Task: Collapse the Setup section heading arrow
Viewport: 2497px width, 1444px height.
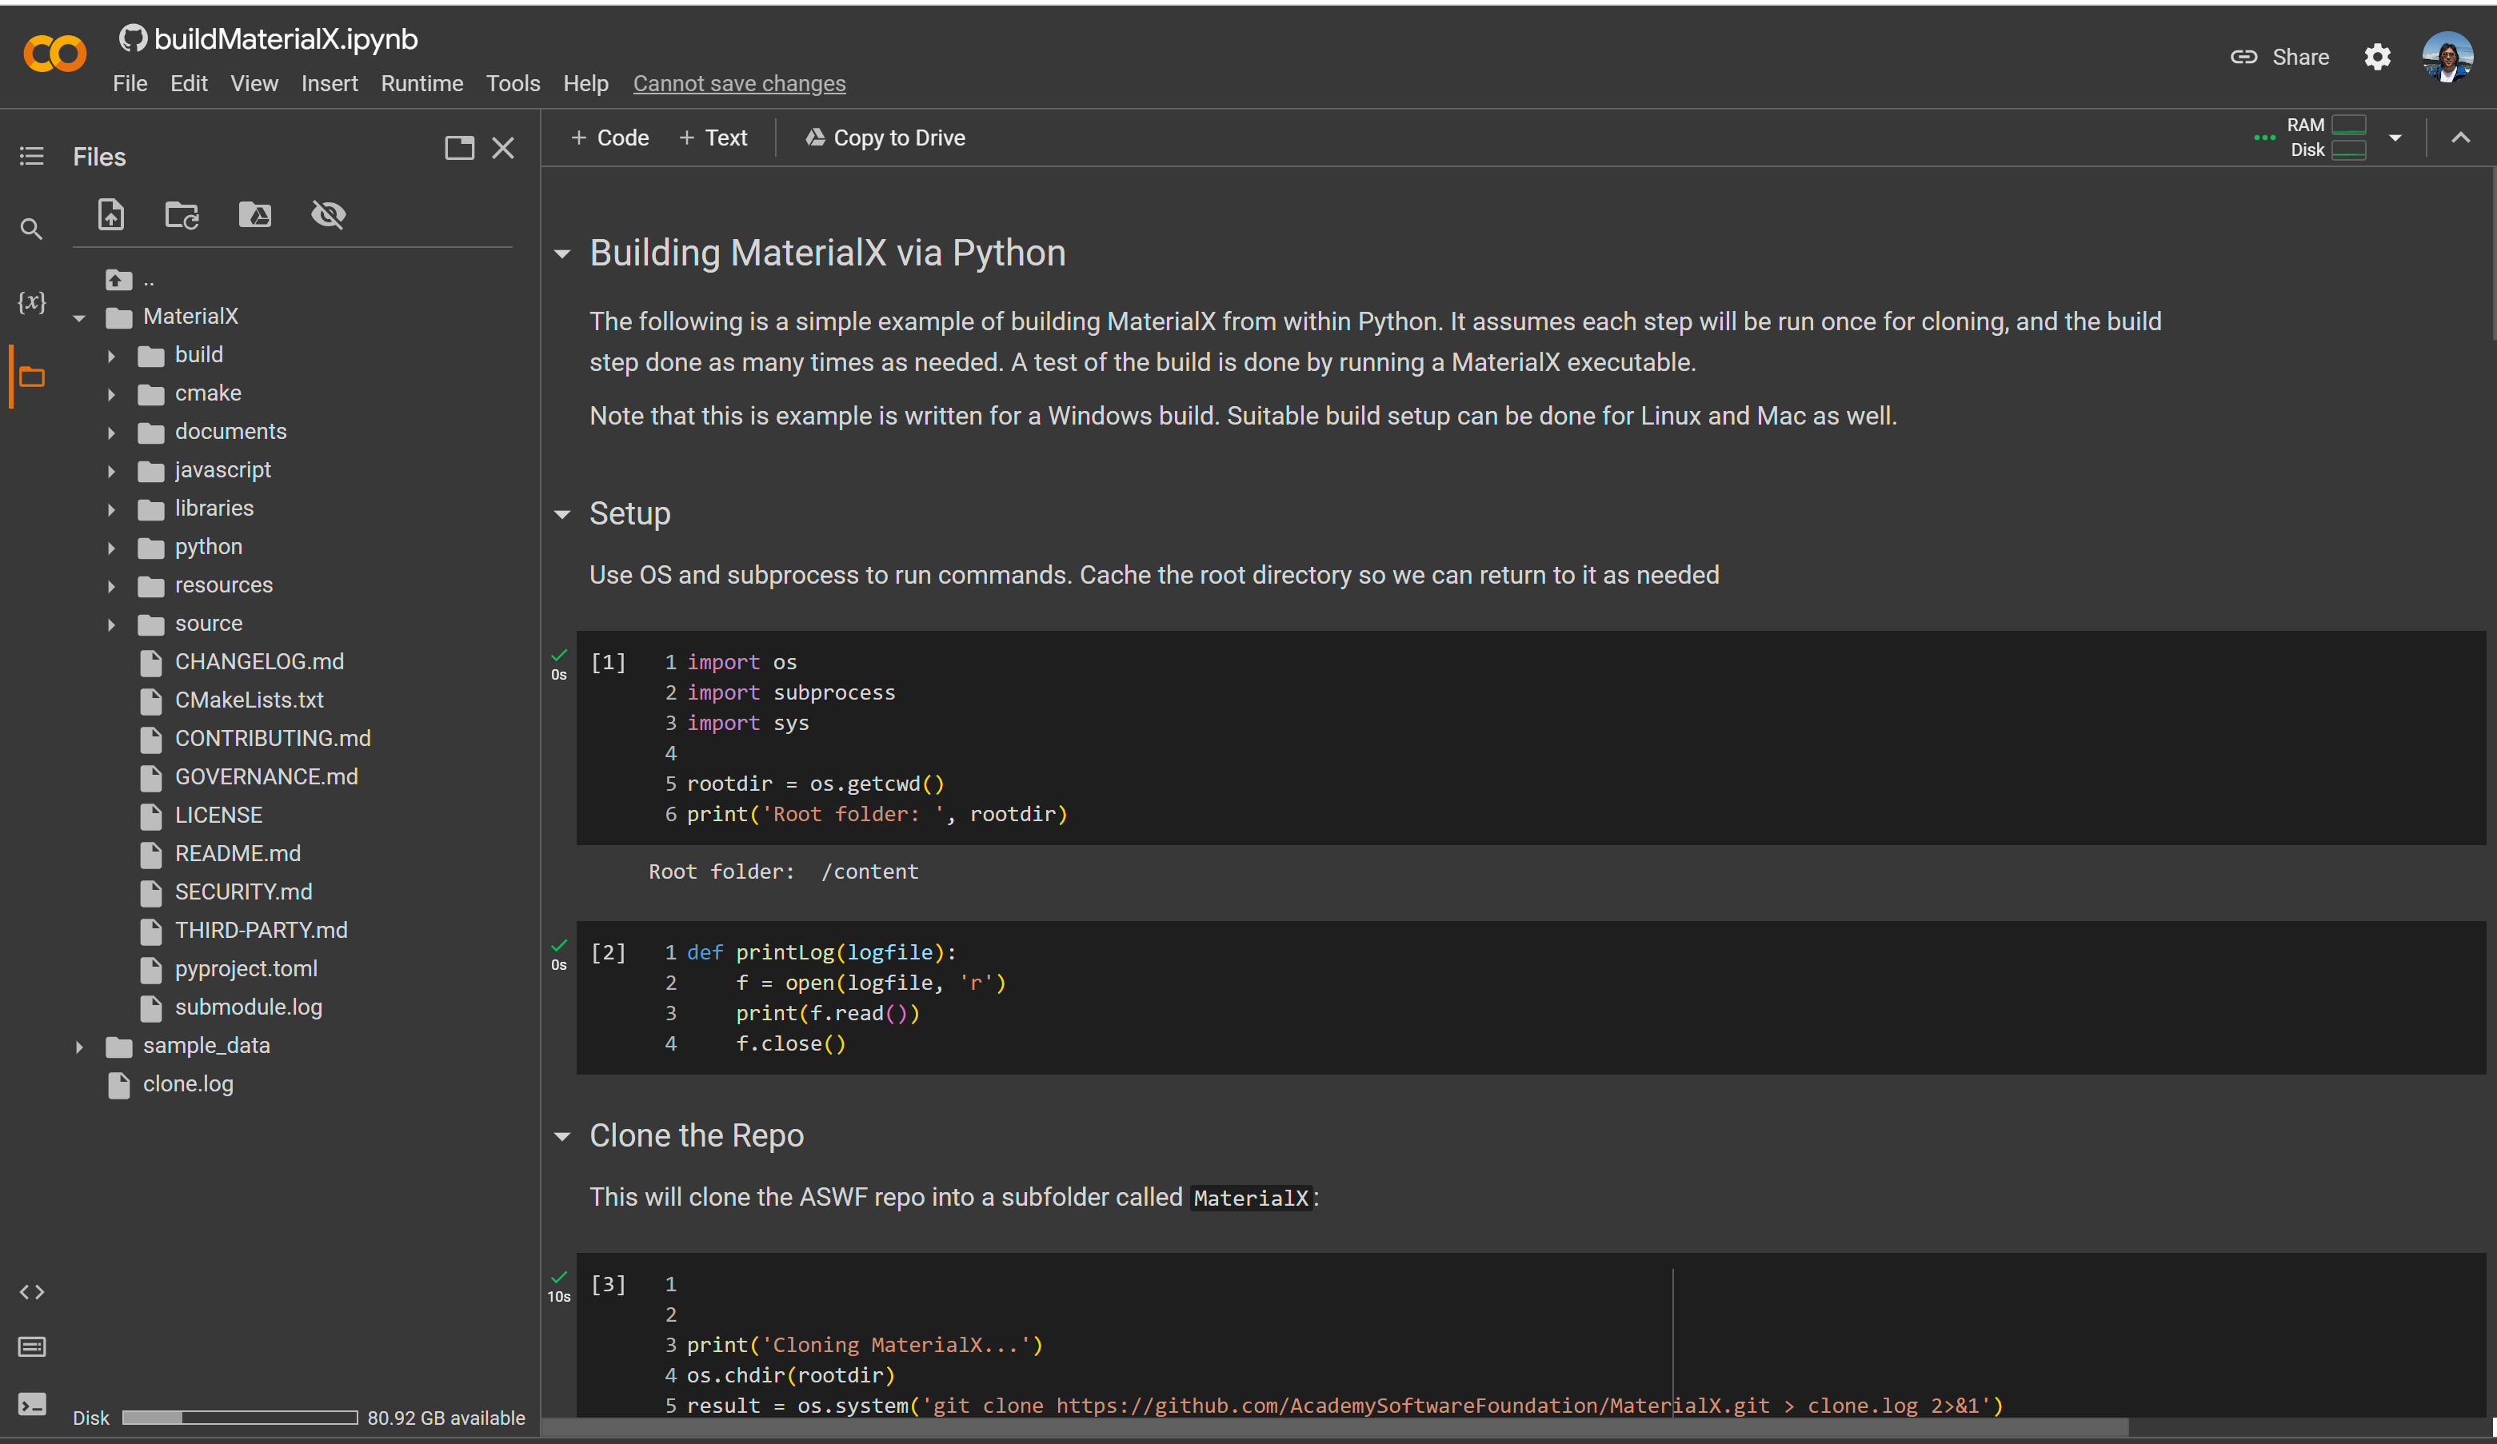Action: click(561, 514)
